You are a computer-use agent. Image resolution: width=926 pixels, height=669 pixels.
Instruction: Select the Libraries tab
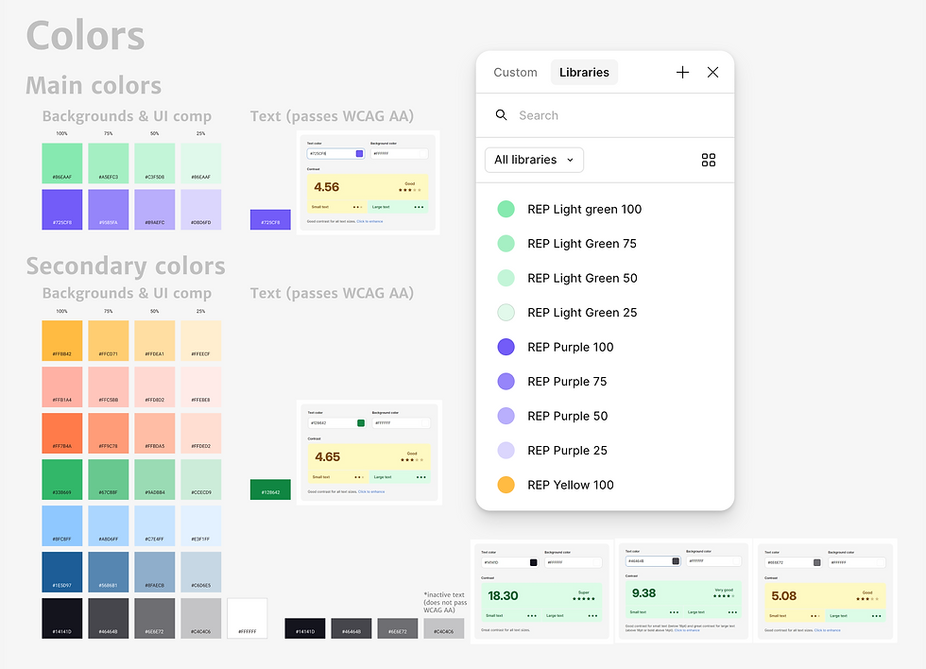pos(584,72)
